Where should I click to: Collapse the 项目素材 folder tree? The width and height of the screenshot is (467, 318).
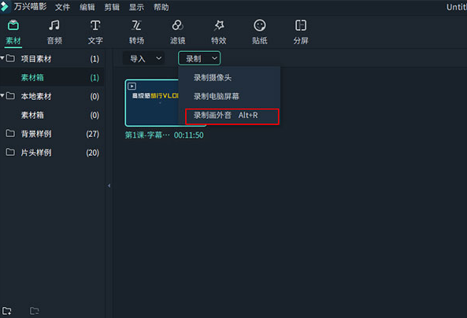coord(2,57)
